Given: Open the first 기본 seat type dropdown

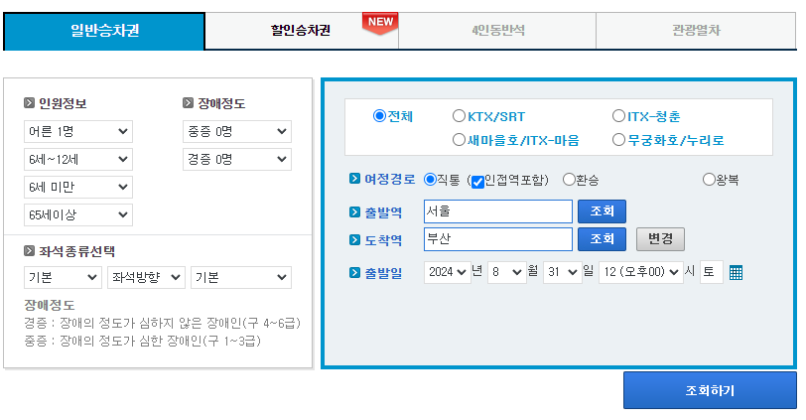Looking at the screenshot, I should (x=63, y=278).
